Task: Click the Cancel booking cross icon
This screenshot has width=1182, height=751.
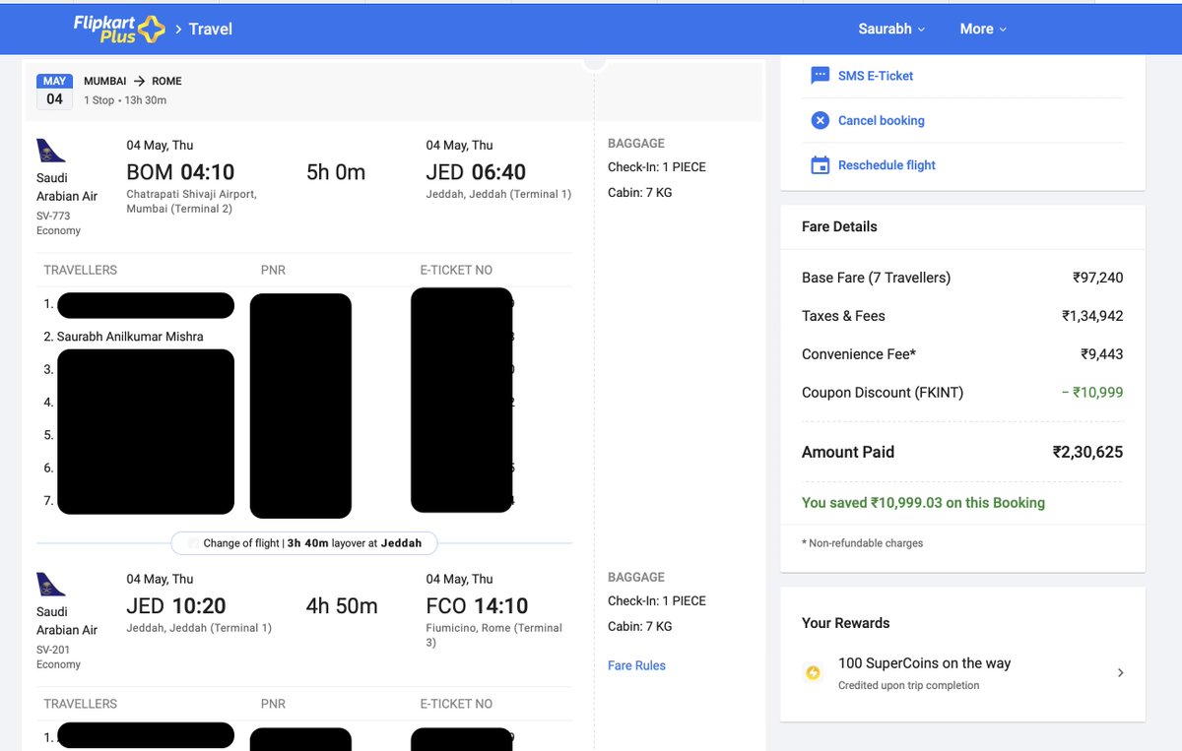Action: (x=820, y=120)
